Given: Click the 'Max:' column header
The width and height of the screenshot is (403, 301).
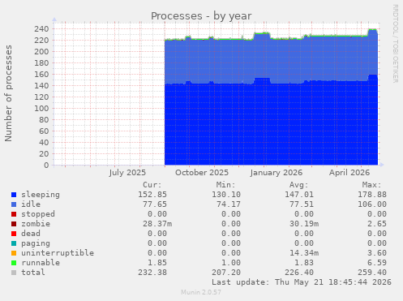Looking at the screenshot, I should [x=372, y=185].
